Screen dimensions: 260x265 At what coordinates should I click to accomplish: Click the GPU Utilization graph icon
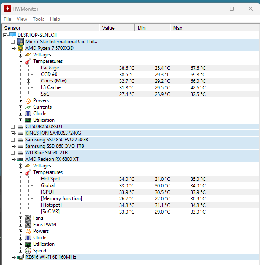point(28,244)
